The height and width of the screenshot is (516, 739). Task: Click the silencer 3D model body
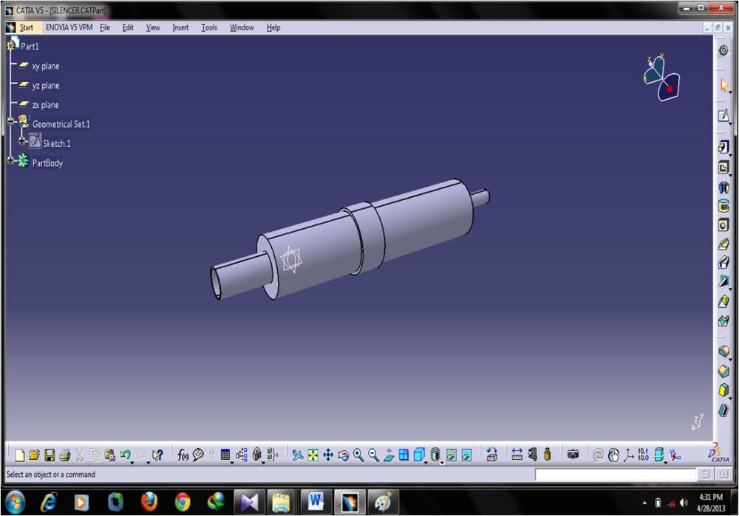point(349,238)
